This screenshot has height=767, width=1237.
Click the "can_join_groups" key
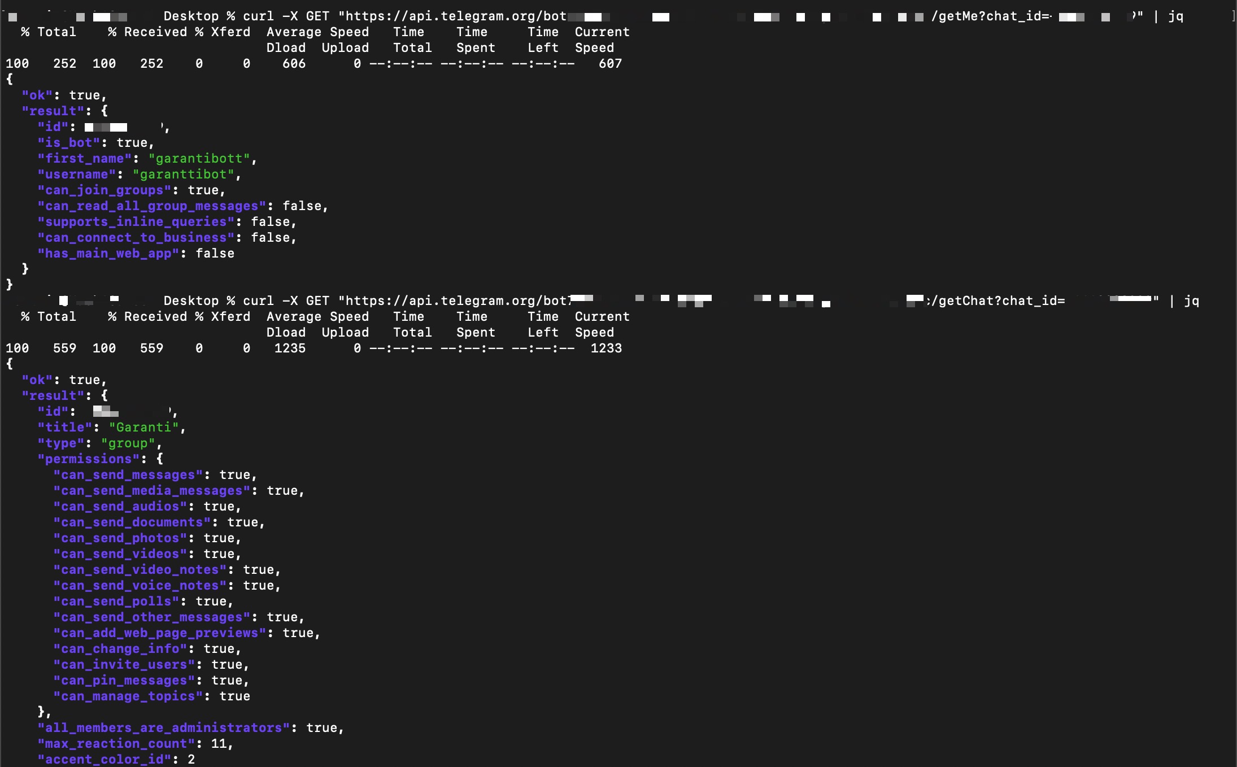103,190
